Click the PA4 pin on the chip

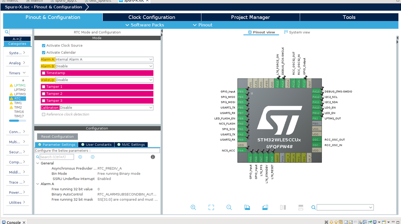tap(242, 151)
